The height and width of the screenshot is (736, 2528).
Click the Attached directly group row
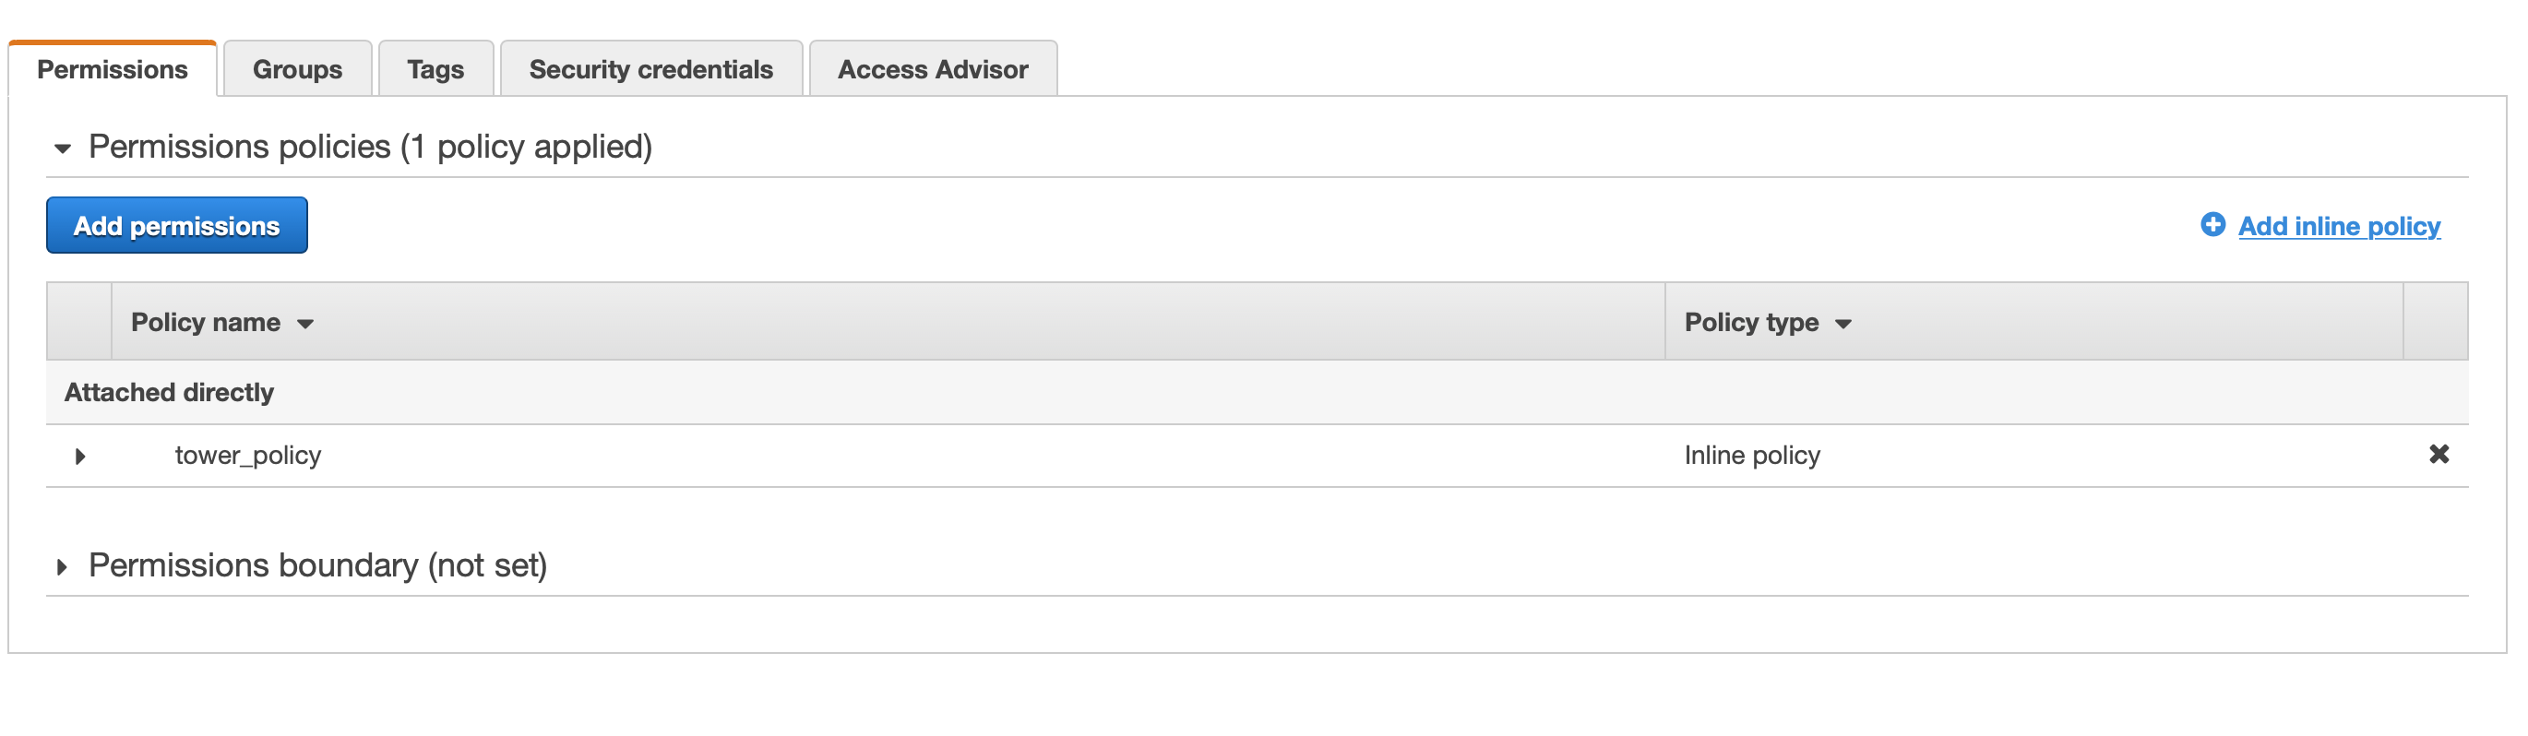[170, 393]
